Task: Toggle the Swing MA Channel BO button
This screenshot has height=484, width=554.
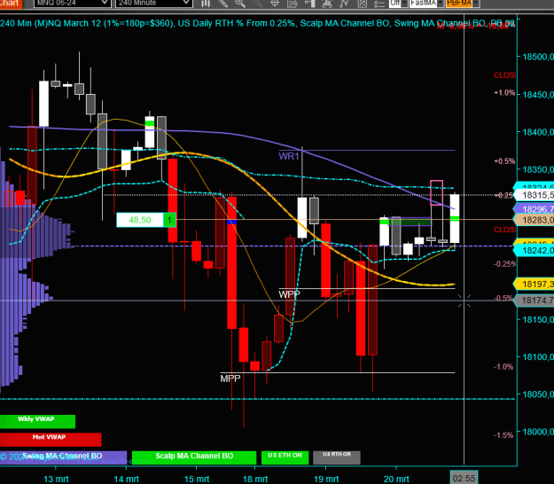Action: point(63,457)
